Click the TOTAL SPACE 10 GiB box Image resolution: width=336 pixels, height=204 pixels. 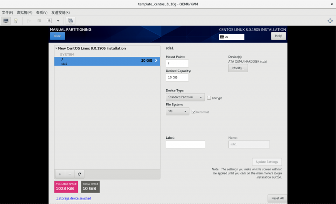coord(90,186)
